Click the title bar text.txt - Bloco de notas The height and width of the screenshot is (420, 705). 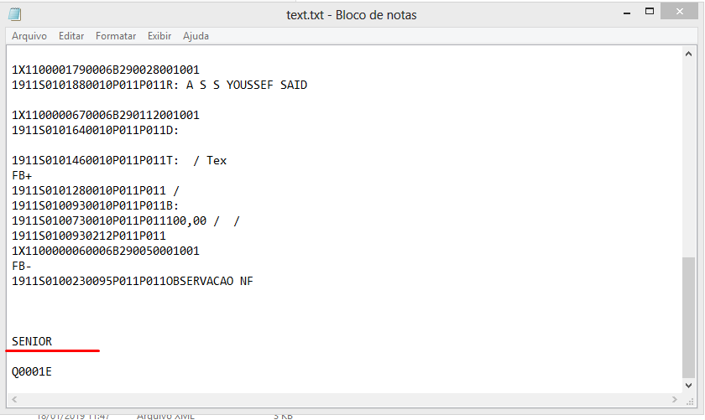click(351, 14)
